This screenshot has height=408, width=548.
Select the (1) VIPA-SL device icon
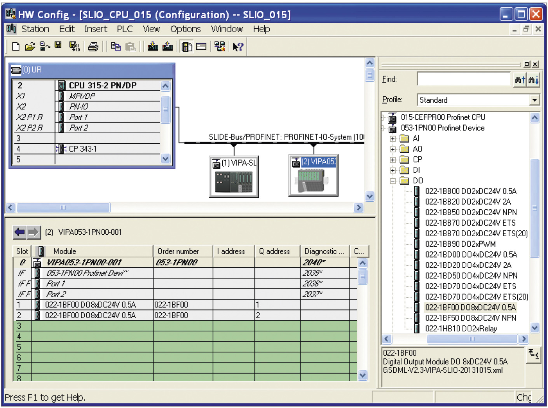point(234,177)
